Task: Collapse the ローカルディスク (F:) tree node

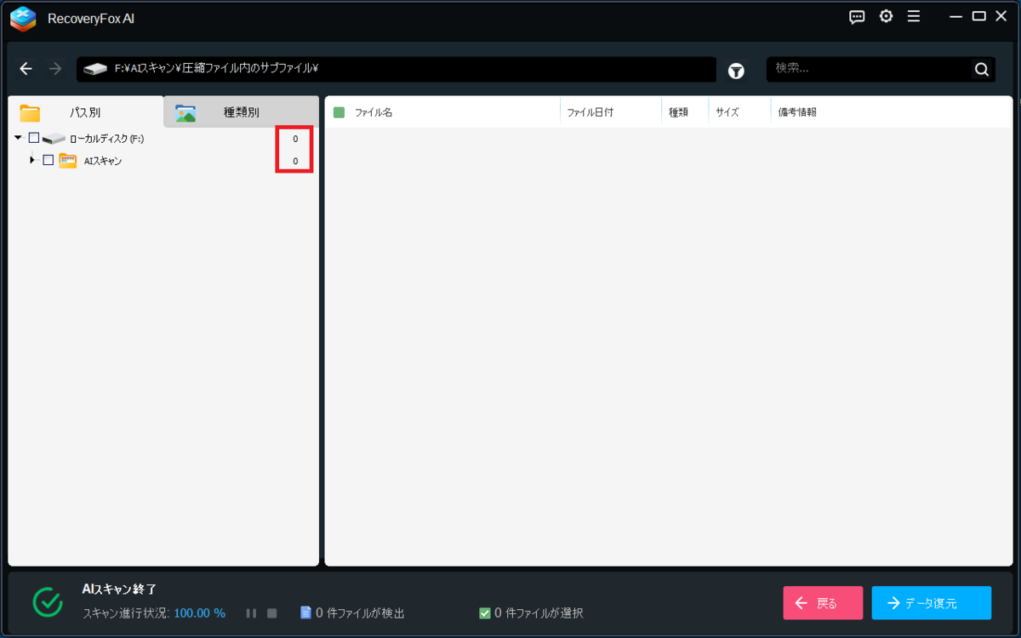Action: pyautogui.click(x=18, y=138)
